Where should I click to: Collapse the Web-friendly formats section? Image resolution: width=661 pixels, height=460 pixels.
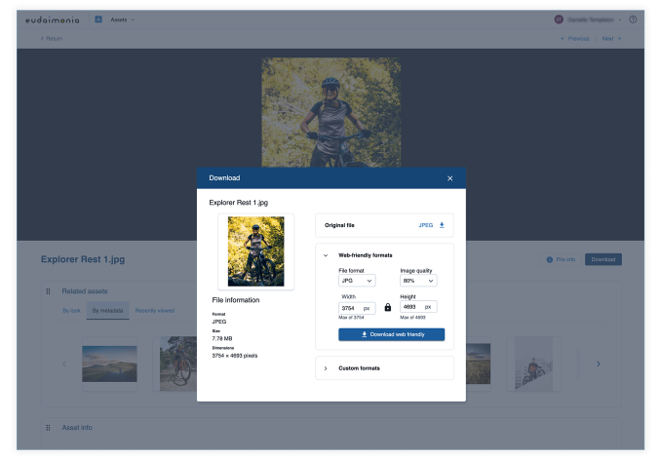(x=326, y=255)
